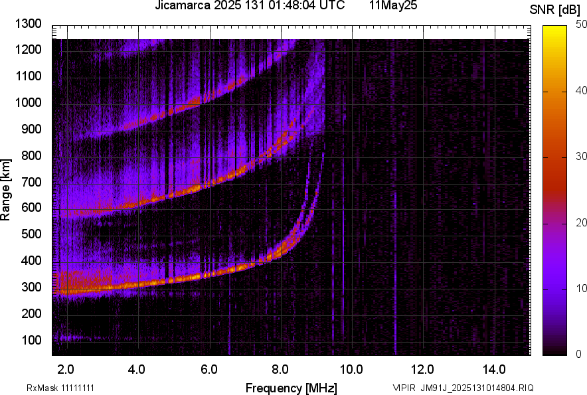The image size is (587, 395).
Task: Click the range tick label '500'
Action: [x=31, y=234]
